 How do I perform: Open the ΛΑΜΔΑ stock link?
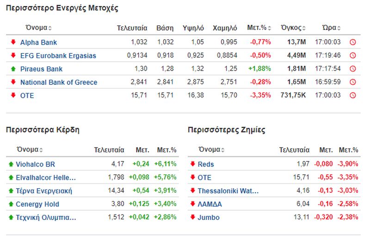click(x=210, y=204)
